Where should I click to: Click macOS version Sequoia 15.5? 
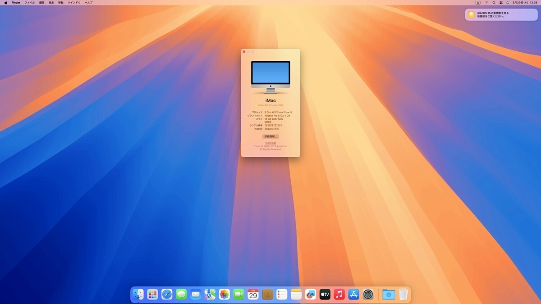(x=272, y=129)
